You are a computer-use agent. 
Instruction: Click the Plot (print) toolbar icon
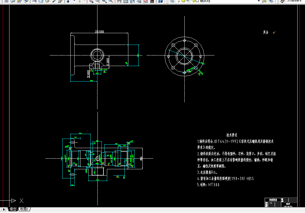(x=6, y=1)
